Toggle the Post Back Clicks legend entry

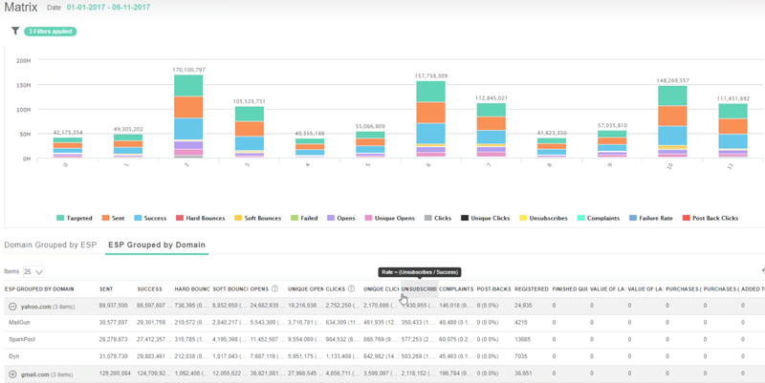click(710, 219)
